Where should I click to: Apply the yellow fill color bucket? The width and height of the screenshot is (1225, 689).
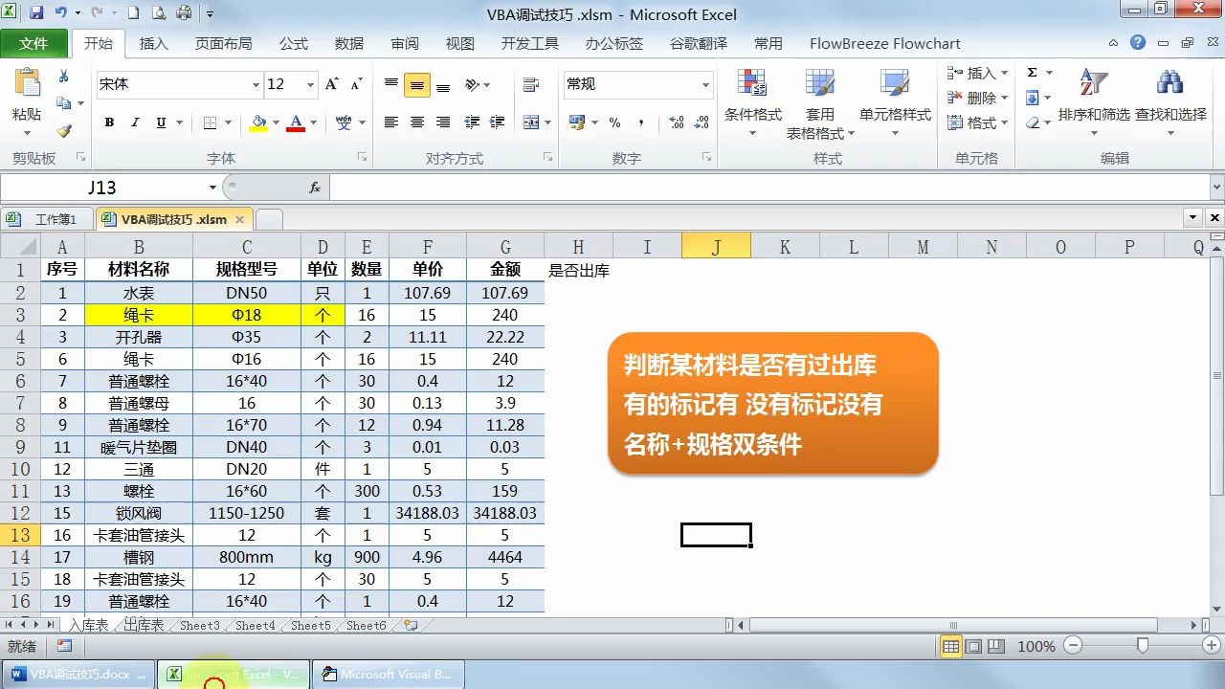pos(258,122)
